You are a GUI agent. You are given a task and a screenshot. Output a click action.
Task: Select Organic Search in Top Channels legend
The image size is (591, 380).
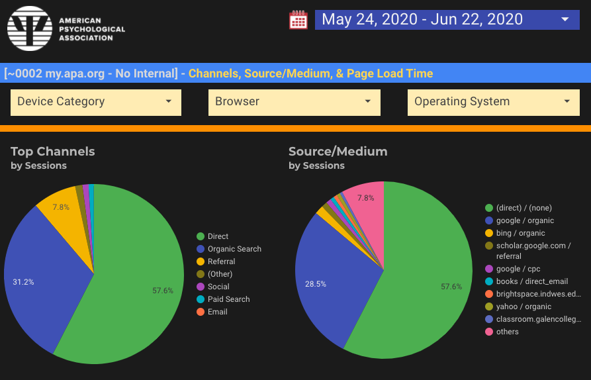[x=234, y=249]
